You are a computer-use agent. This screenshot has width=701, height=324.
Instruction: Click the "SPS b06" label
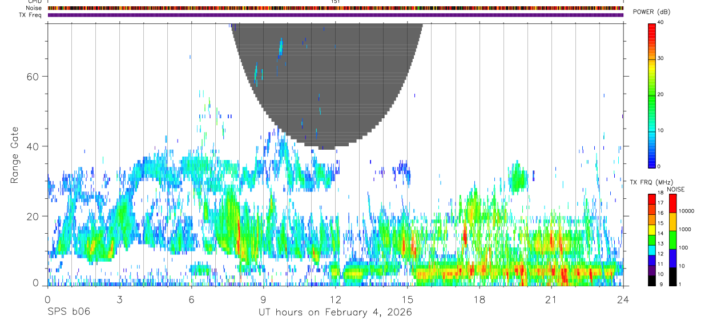pyautogui.click(x=69, y=312)
